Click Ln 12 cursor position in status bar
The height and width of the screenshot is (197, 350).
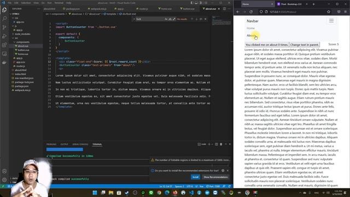[x=166, y=186]
